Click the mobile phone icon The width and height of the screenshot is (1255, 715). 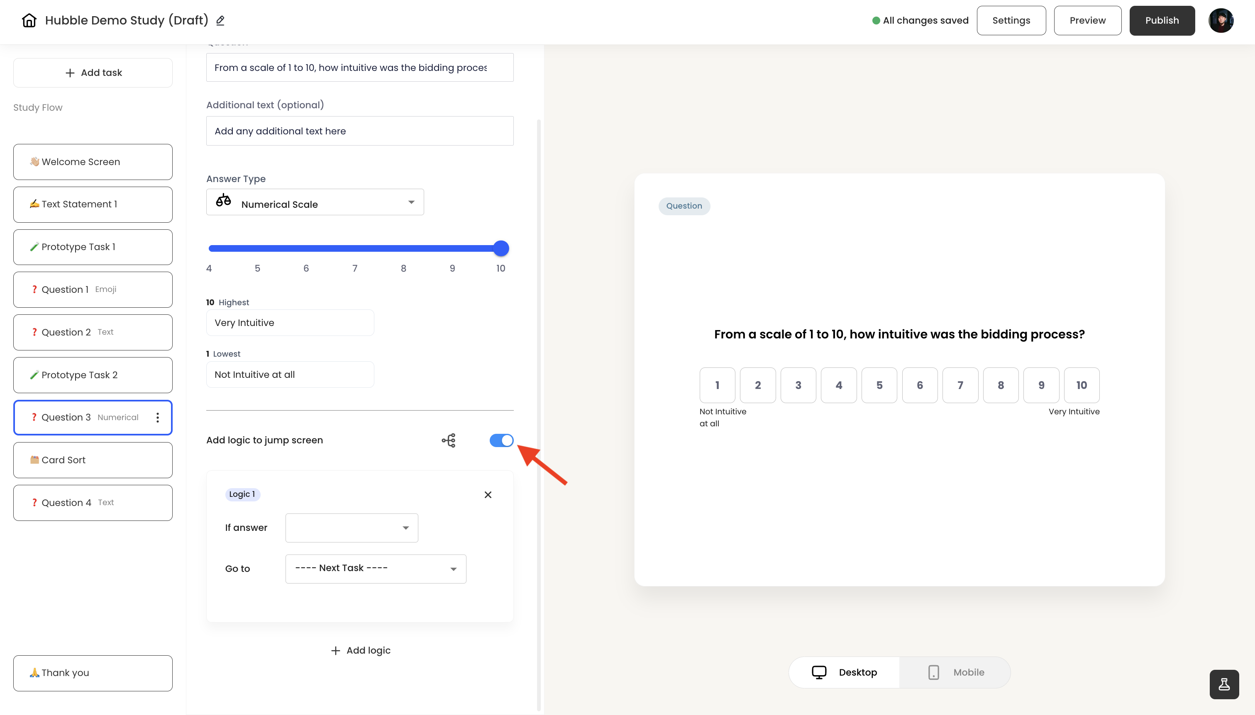934,672
